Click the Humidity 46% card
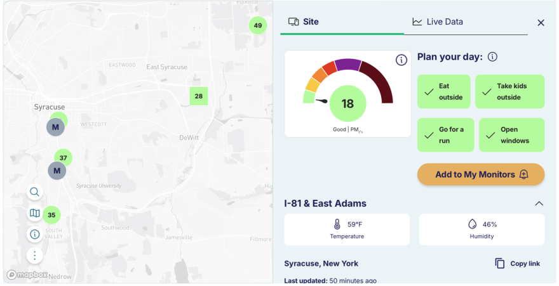This screenshot has width=559, height=286. coord(482,230)
